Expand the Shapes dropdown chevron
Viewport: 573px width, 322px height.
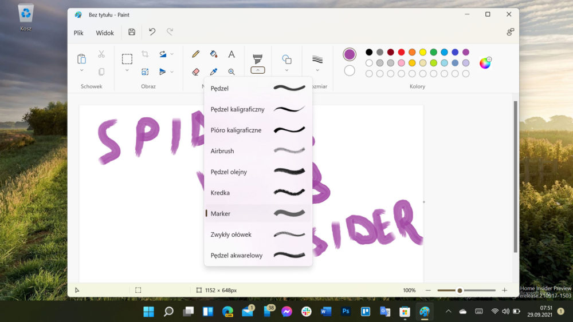click(x=287, y=70)
